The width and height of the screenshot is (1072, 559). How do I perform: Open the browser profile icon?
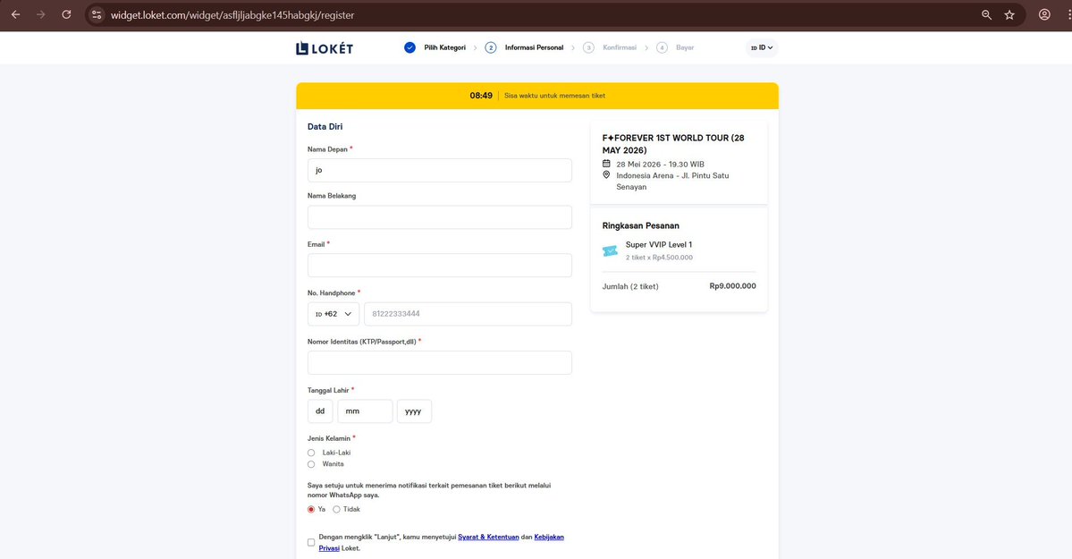click(x=1044, y=14)
